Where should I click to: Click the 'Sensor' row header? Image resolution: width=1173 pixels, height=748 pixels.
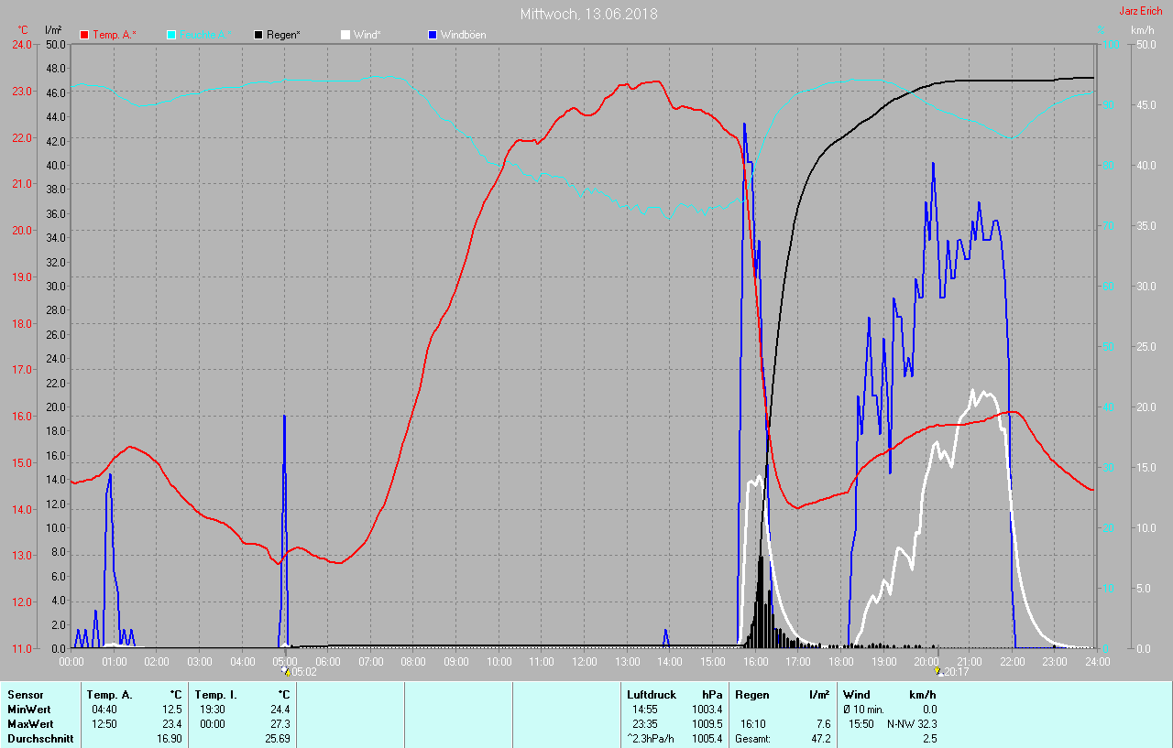(x=26, y=695)
